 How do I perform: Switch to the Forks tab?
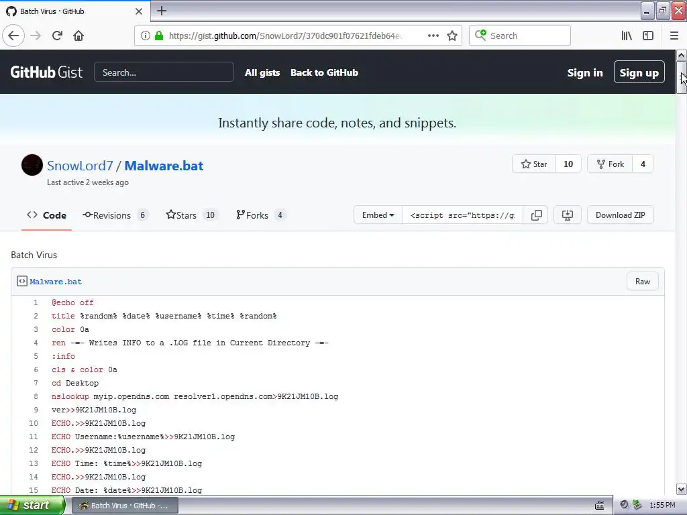260,215
